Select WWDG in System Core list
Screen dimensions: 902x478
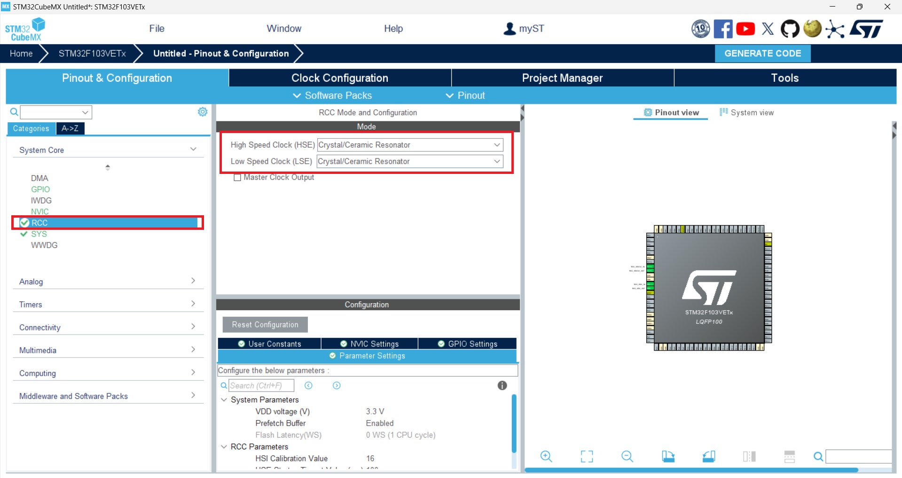[x=44, y=245]
